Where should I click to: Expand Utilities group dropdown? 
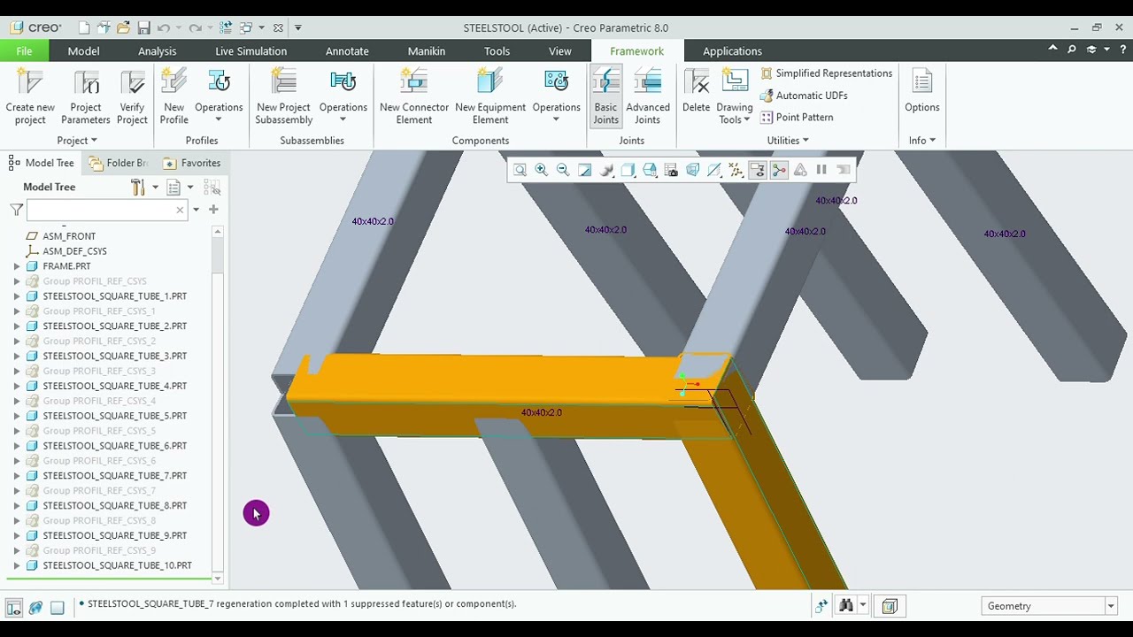(788, 141)
